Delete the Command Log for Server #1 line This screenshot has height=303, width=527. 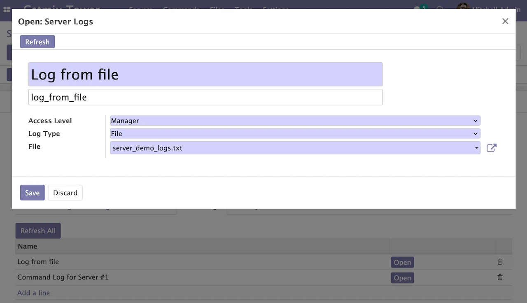click(x=500, y=277)
